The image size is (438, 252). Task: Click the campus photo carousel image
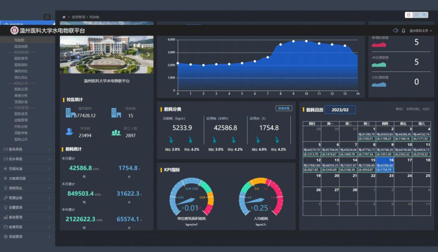pos(106,55)
